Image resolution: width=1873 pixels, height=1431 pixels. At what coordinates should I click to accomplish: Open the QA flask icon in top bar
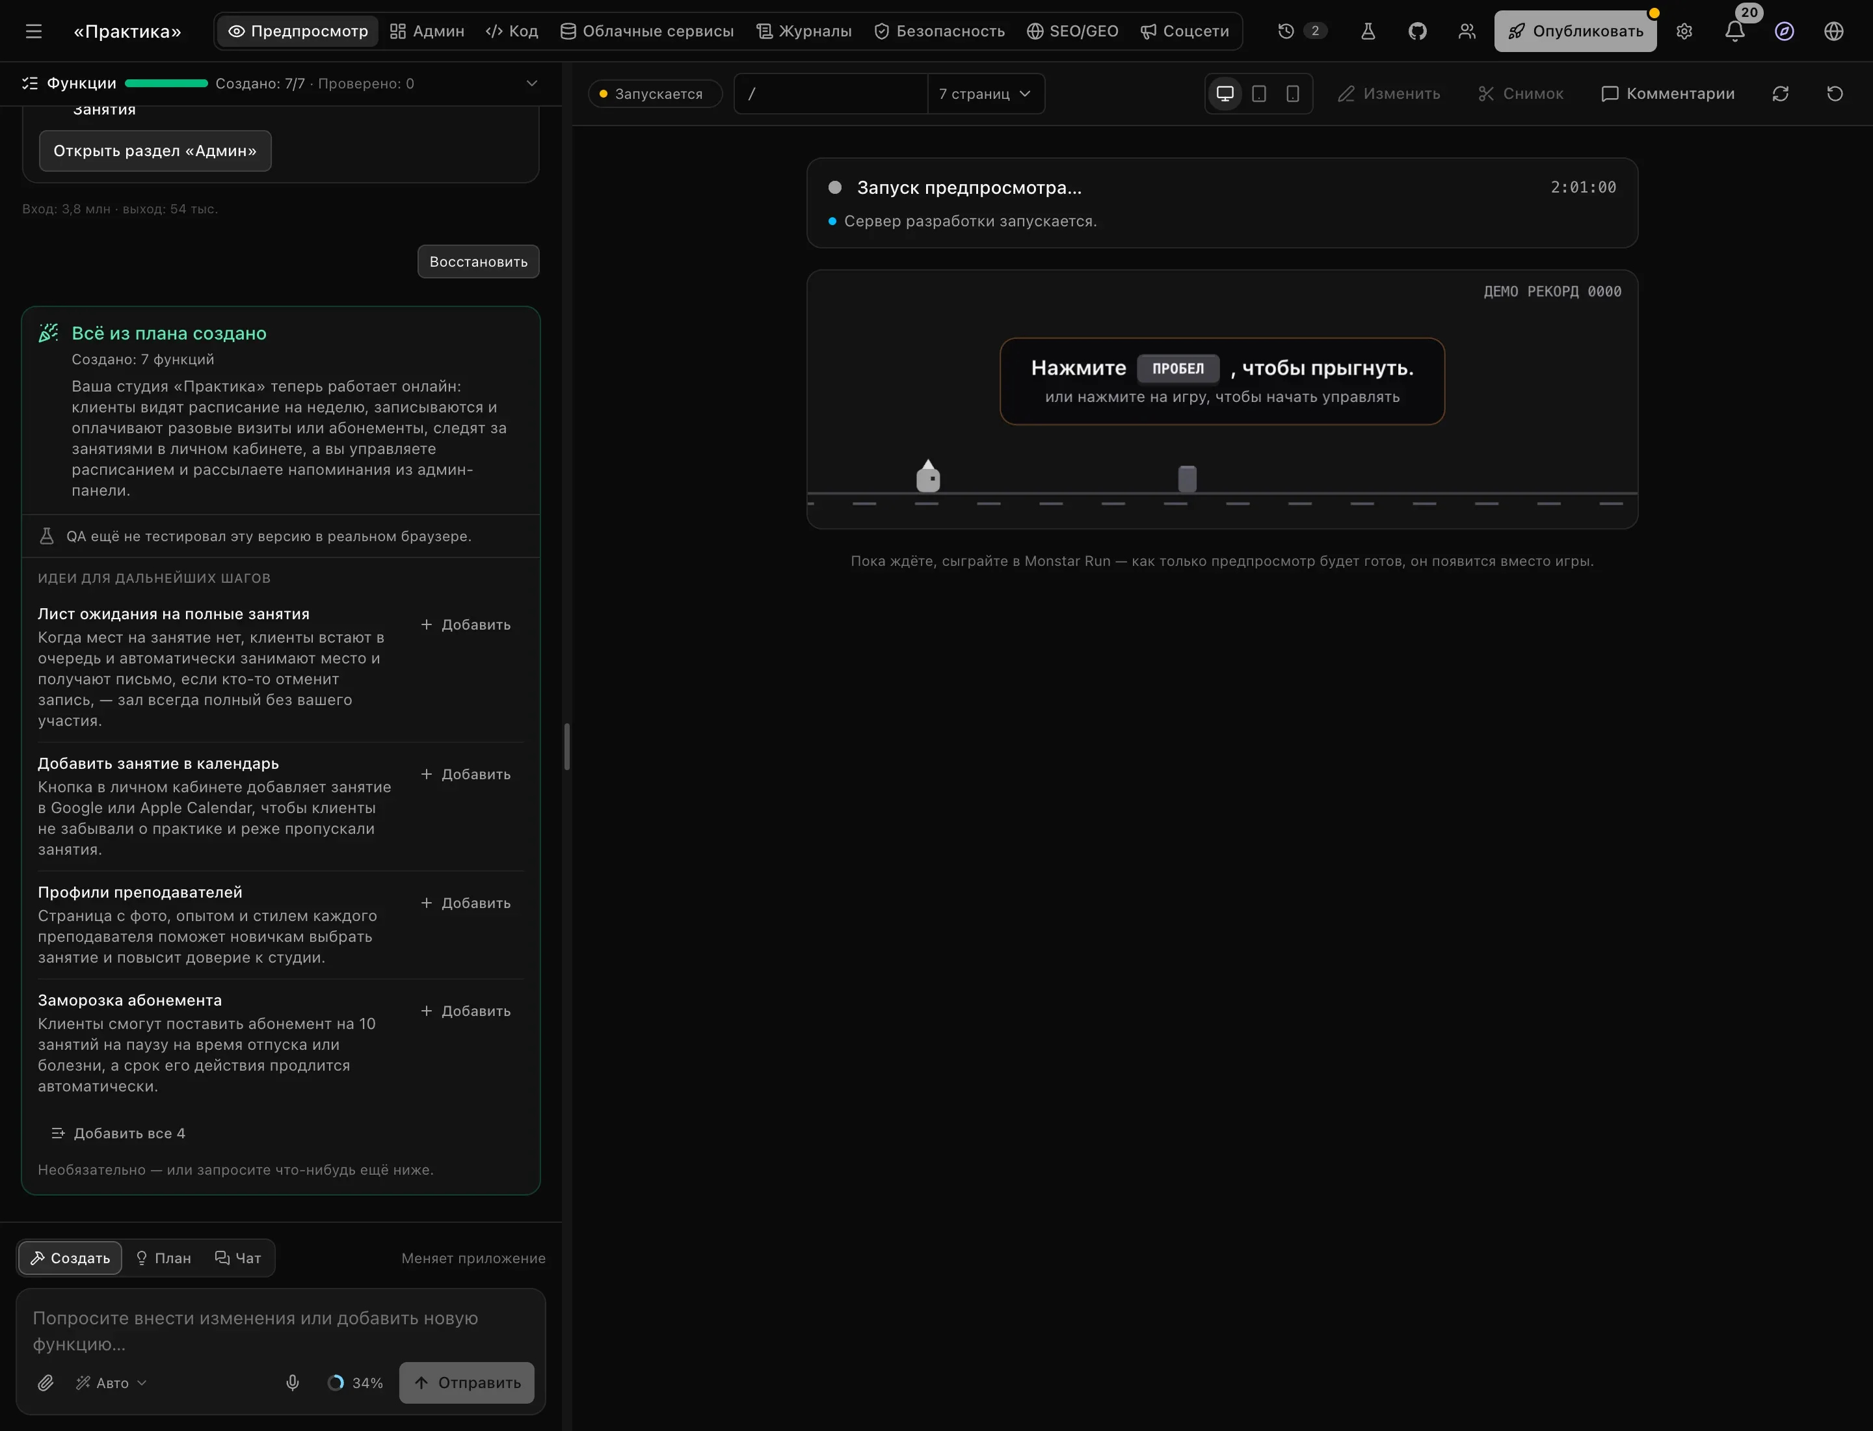1368,31
